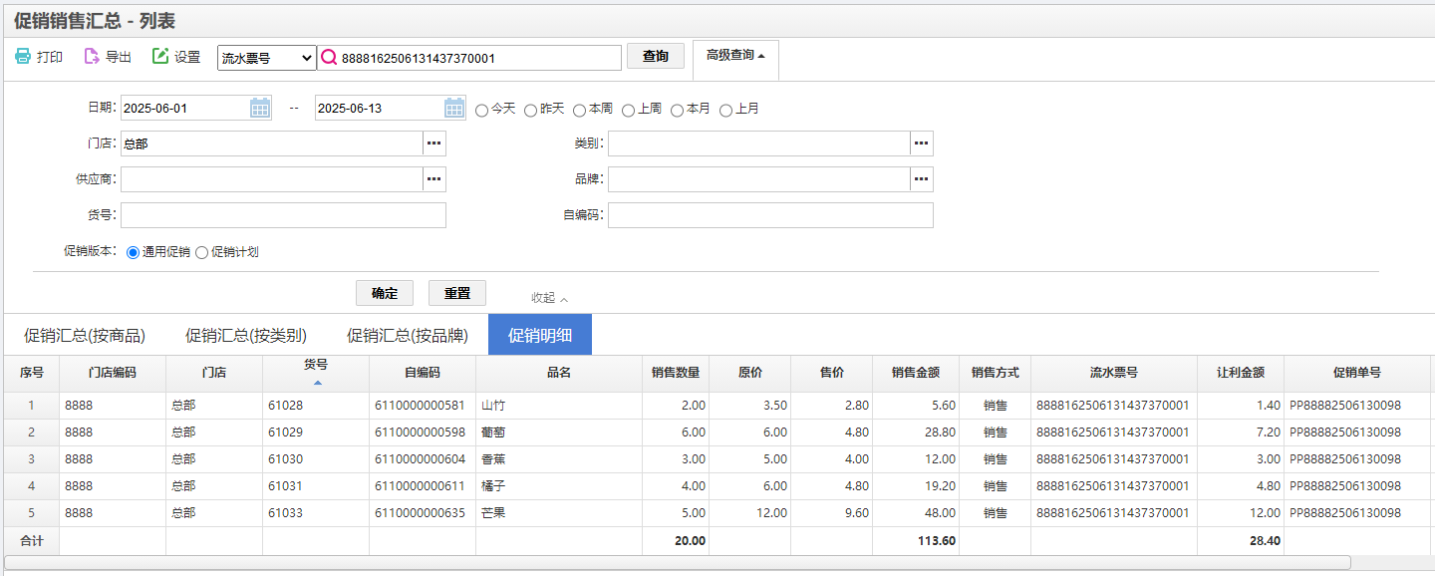1435x576 pixels.
Task: Click code 6110000000598 cell
Action: pos(423,432)
